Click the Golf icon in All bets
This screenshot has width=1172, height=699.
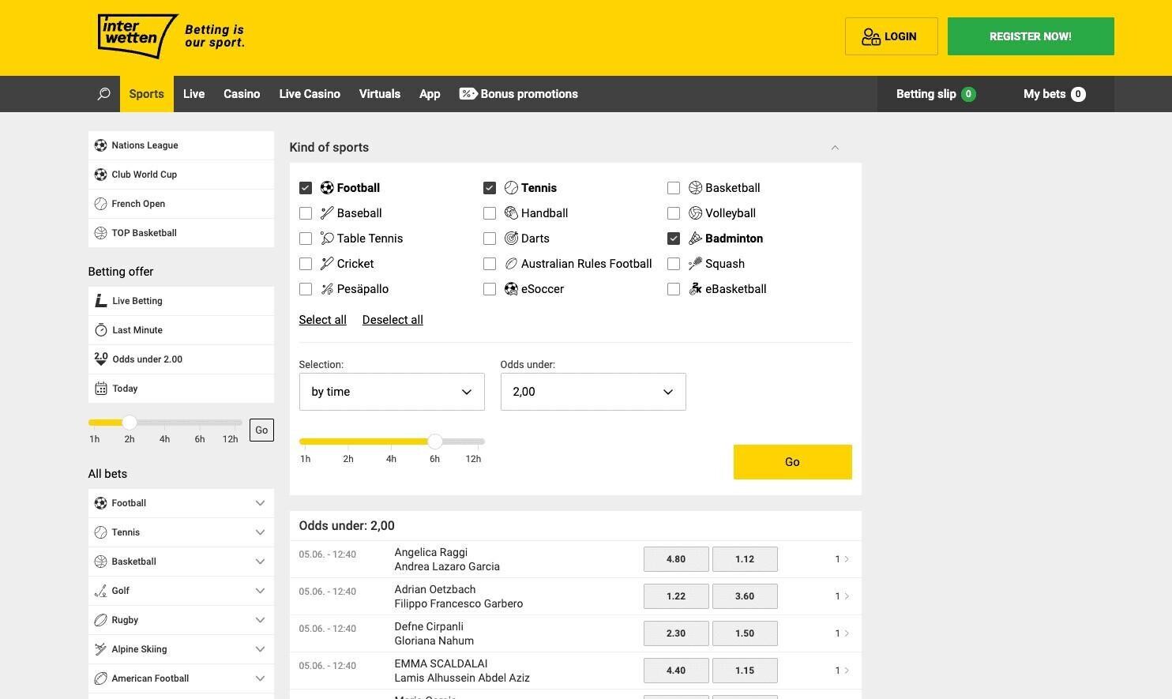click(x=100, y=591)
